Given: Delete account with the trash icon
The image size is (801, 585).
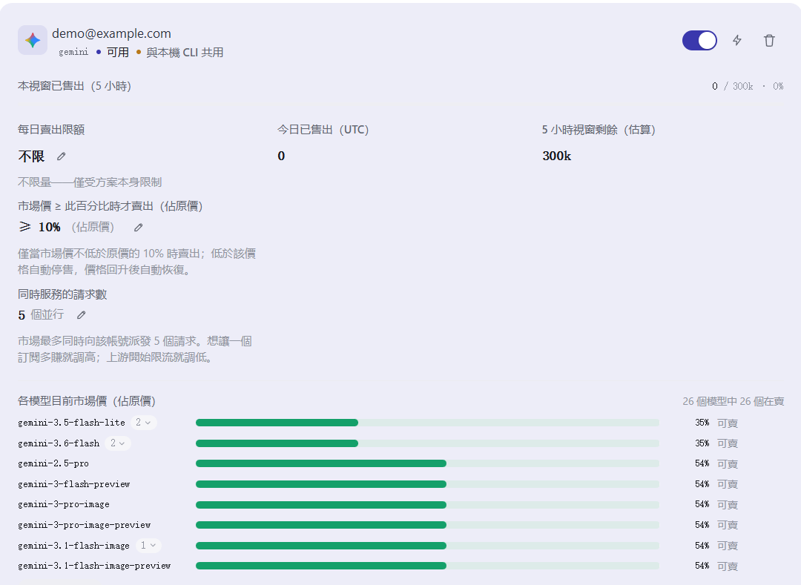Looking at the screenshot, I should [769, 40].
